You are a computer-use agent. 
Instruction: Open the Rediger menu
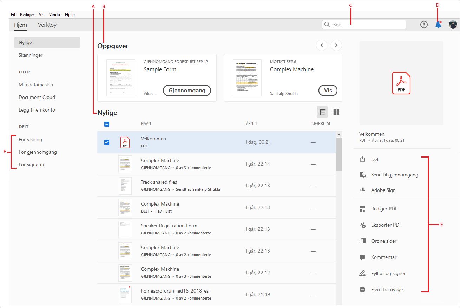point(27,15)
